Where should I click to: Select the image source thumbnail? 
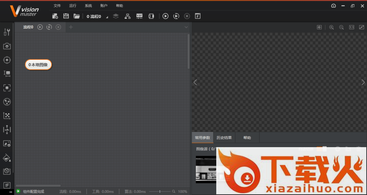pos(206,170)
